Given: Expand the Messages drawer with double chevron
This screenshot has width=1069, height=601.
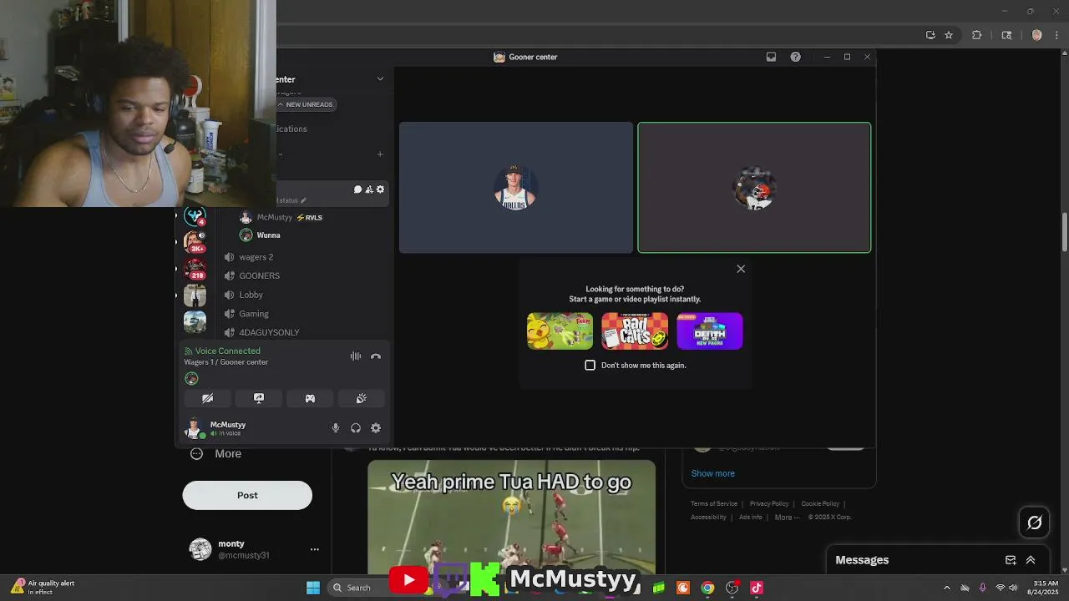Looking at the screenshot, I should (1031, 560).
